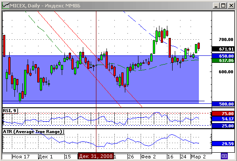Click the 650.00 level price label
The image size is (237, 161).
click(223, 56)
